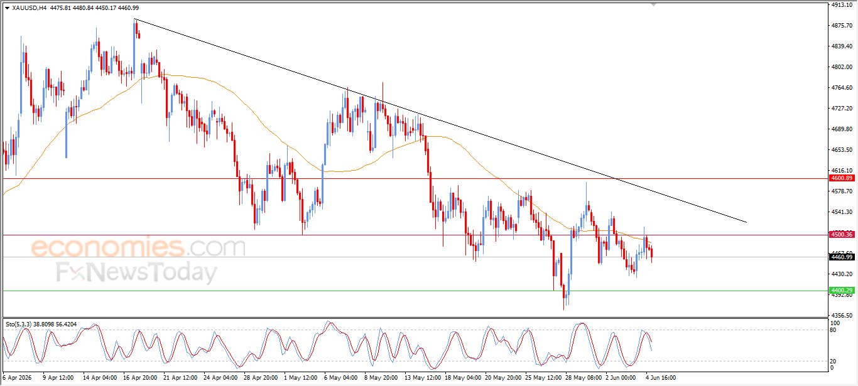
Task: Select the red 4500.36 price level tag
Action: click(x=842, y=234)
